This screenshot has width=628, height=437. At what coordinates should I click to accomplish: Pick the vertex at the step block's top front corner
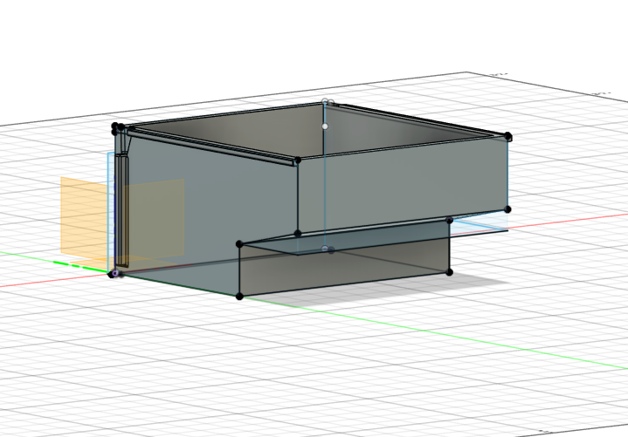pos(239,244)
